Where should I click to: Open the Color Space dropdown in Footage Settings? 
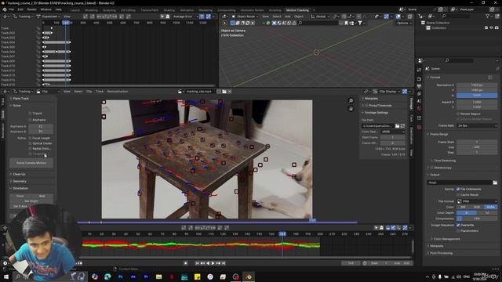pos(393,132)
